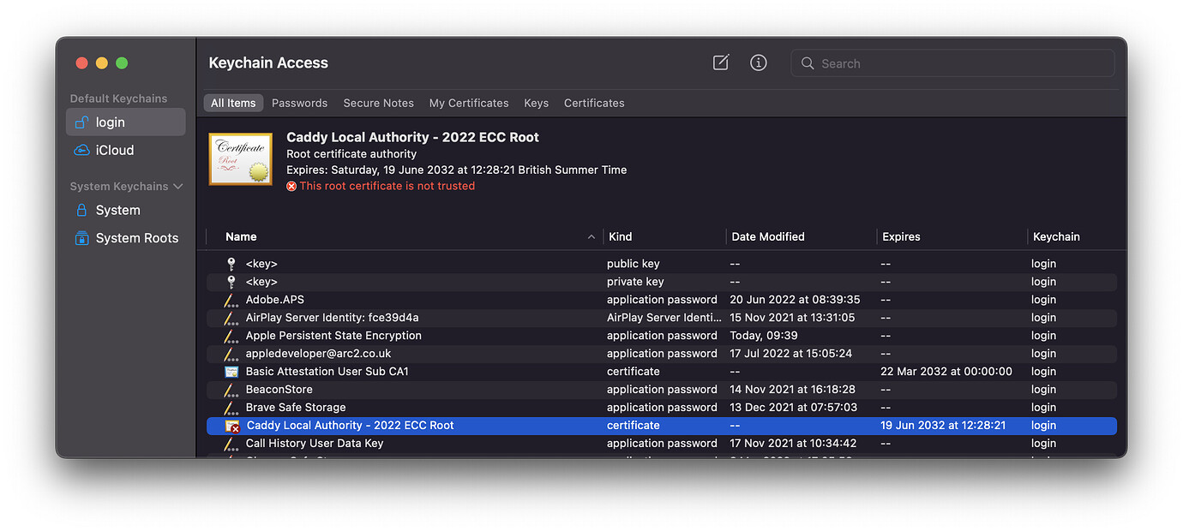This screenshot has height=531, width=1183.
Task: Switch to Secure Notes tab
Action: 378,103
